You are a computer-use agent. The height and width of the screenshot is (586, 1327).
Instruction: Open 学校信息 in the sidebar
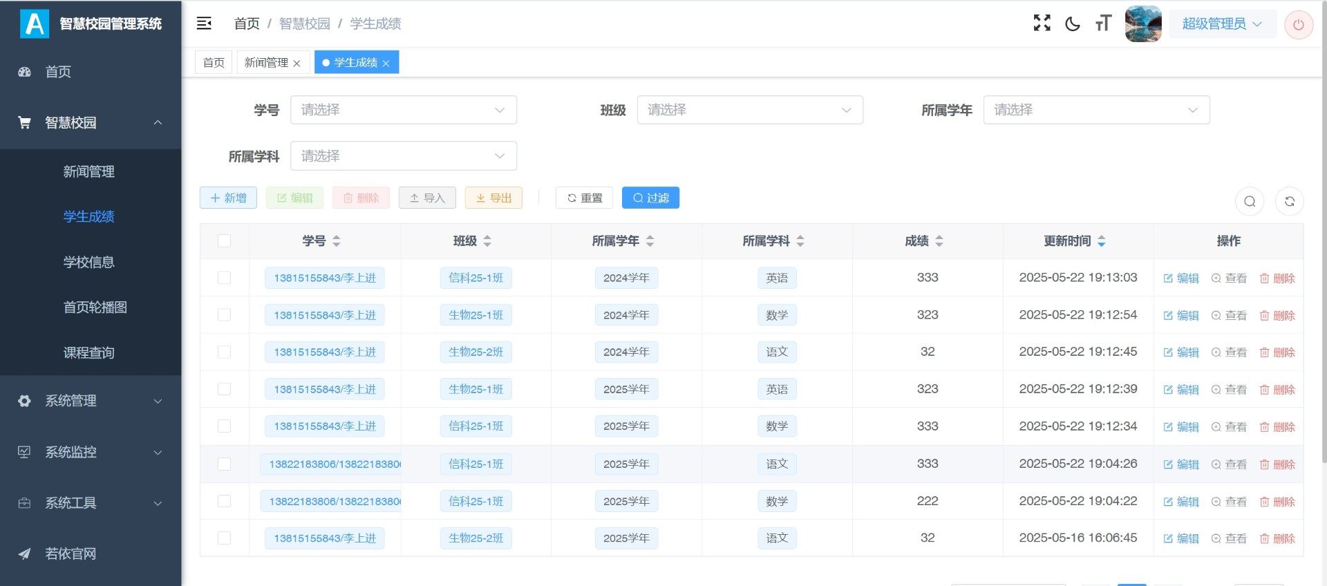tap(89, 263)
